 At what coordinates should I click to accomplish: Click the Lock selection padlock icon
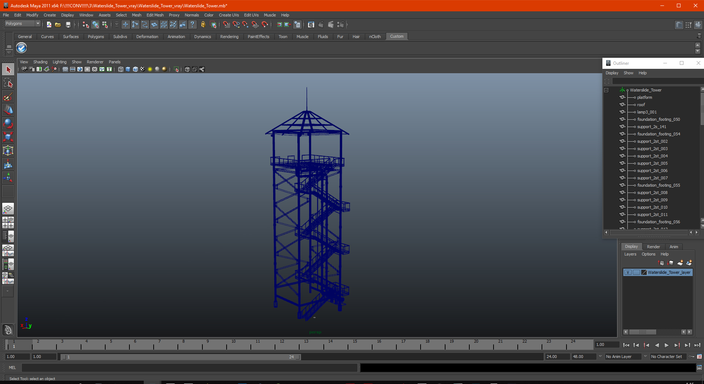(x=203, y=25)
